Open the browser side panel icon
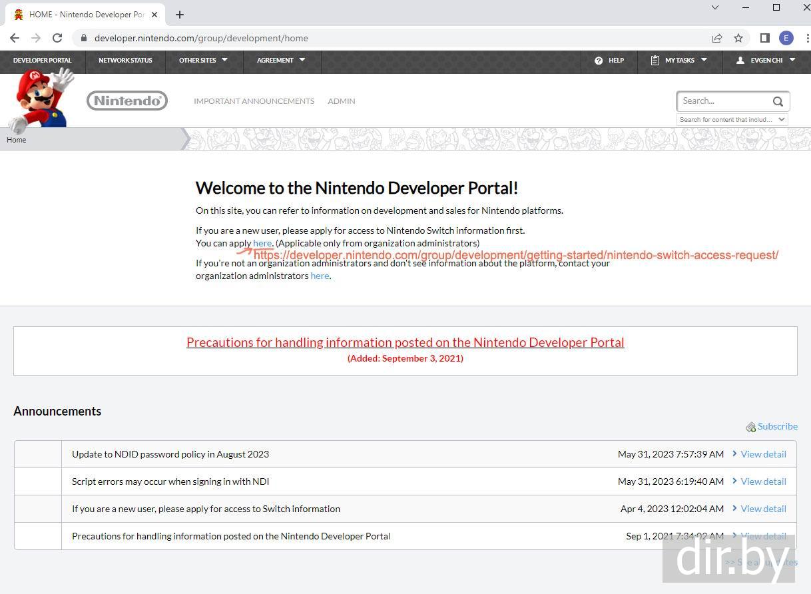Image resolution: width=811 pixels, height=594 pixels. (x=765, y=38)
